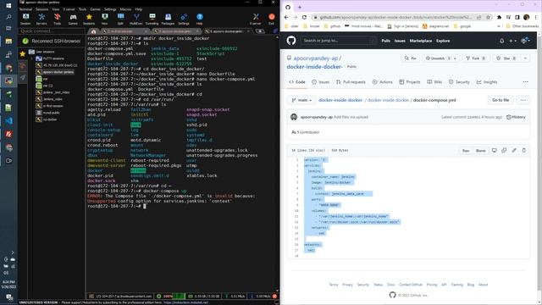The width and height of the screenshot is (542, 305).
Task: Open the Servers toolbar icon
Action: pyautogui.click(x=41, y=19)
